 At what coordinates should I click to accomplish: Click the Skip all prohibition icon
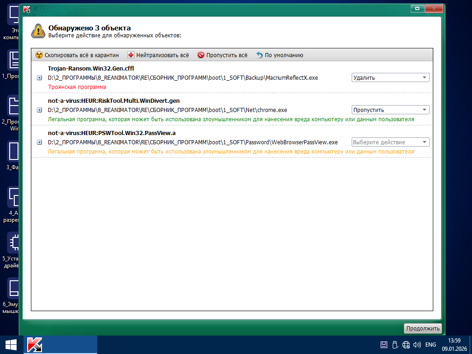(x=201, y=55)
